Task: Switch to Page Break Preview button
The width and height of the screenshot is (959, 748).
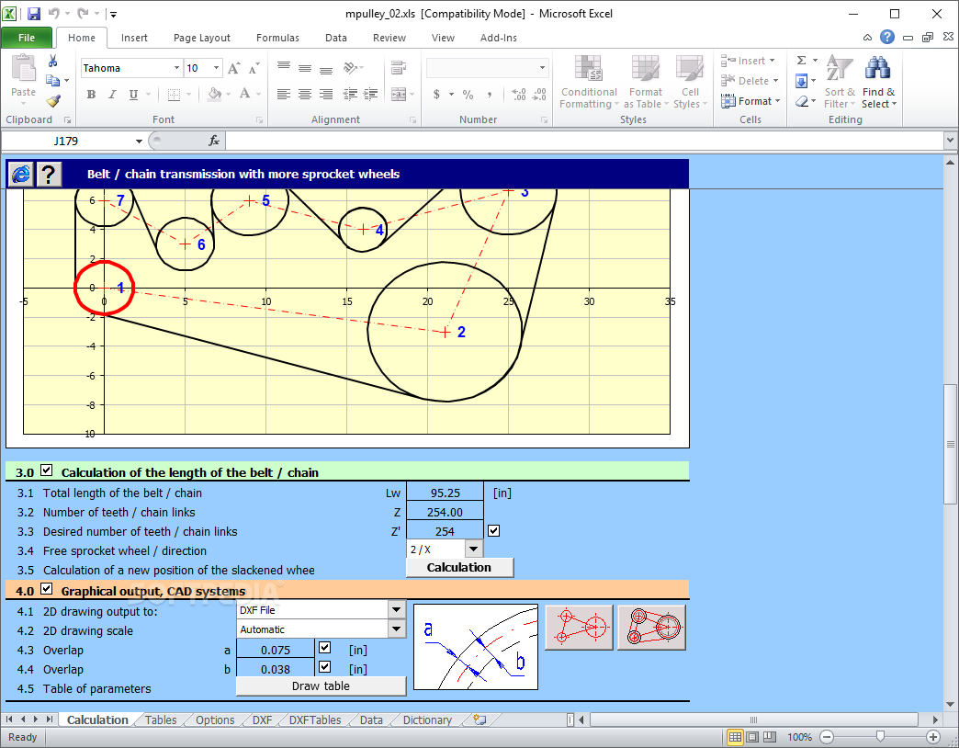Action: 770,737
